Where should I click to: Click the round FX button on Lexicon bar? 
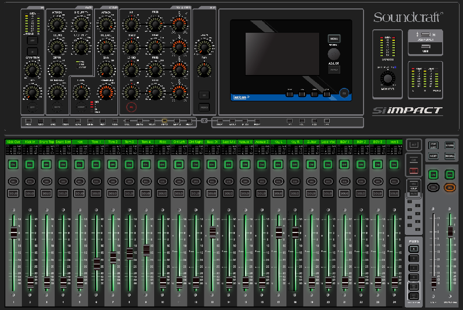click(x=344, y=93)
